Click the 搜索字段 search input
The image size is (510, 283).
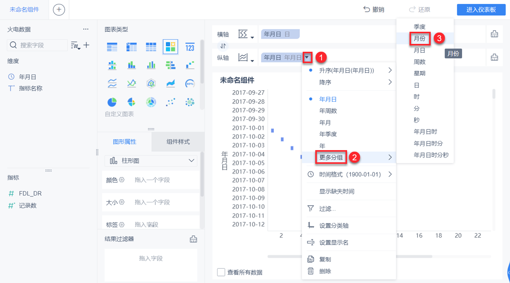pos(38,45)
